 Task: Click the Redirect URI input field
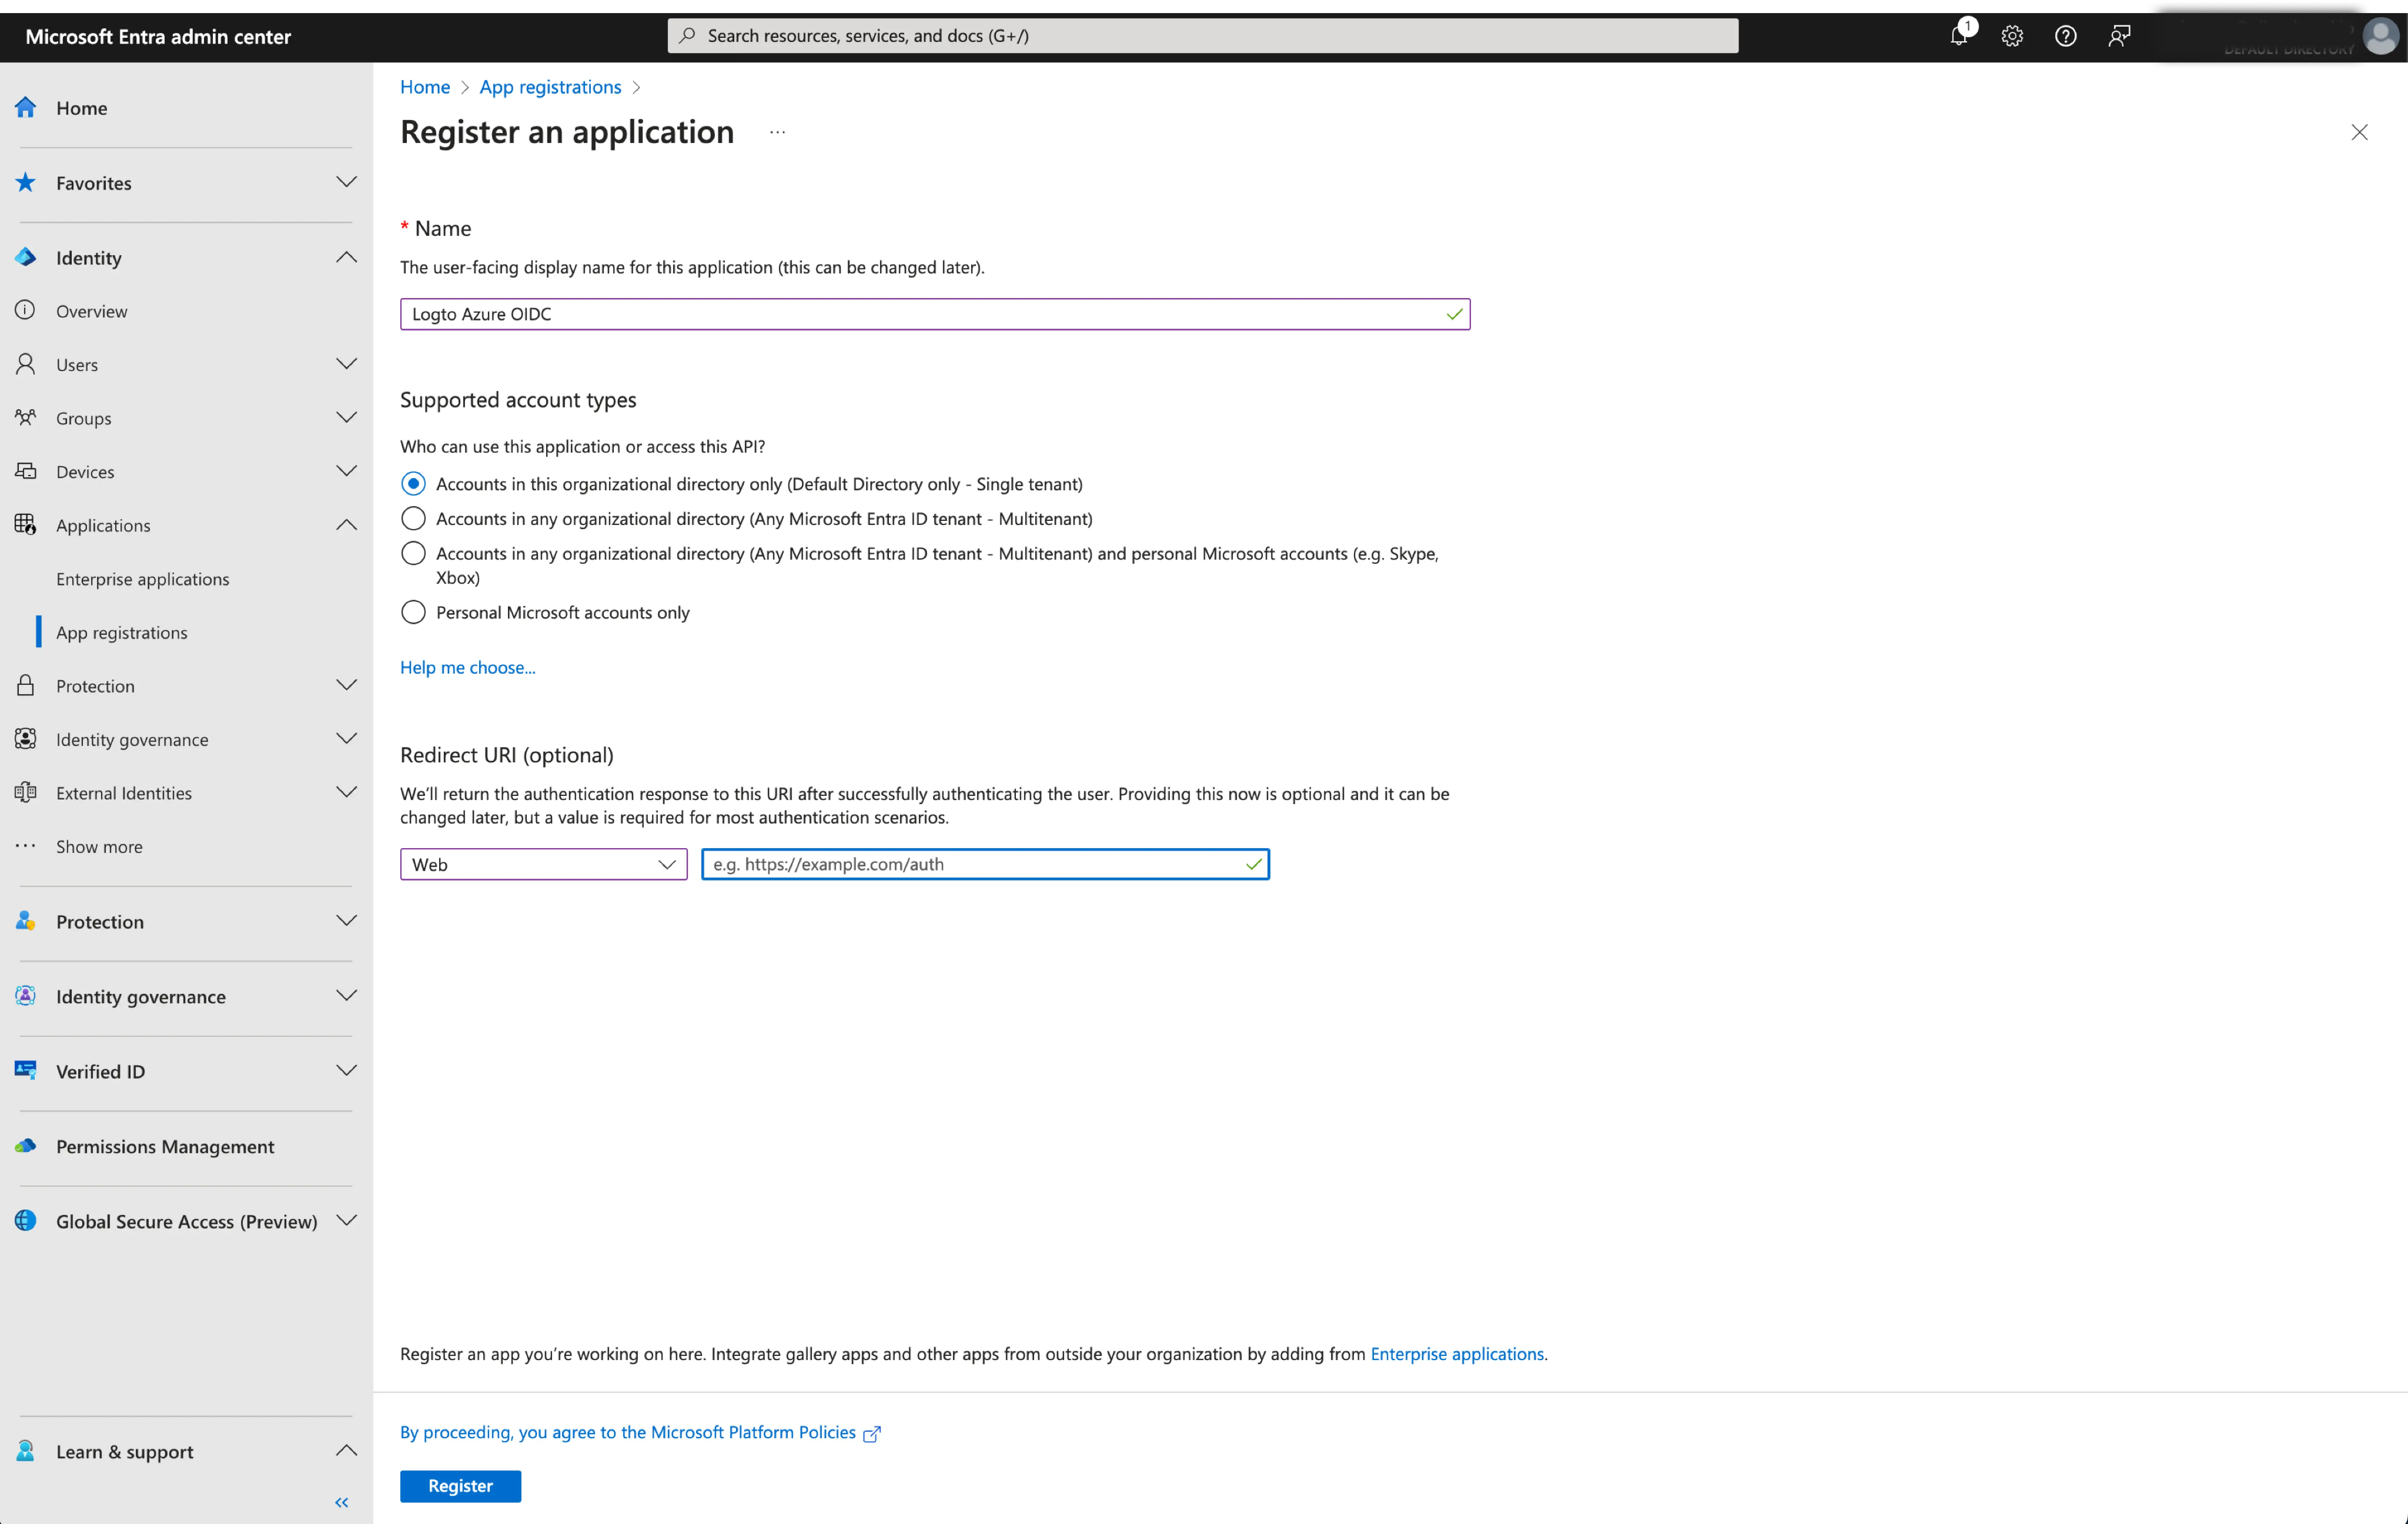pos(985,863)
